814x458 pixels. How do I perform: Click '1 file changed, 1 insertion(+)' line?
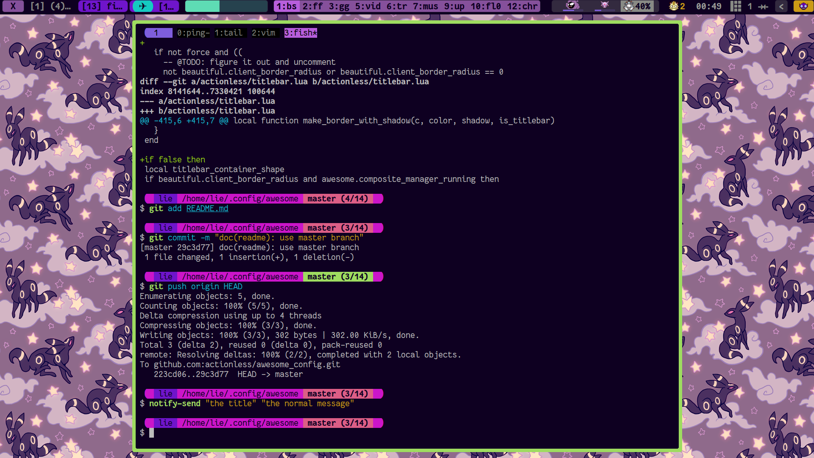(249, 257)
